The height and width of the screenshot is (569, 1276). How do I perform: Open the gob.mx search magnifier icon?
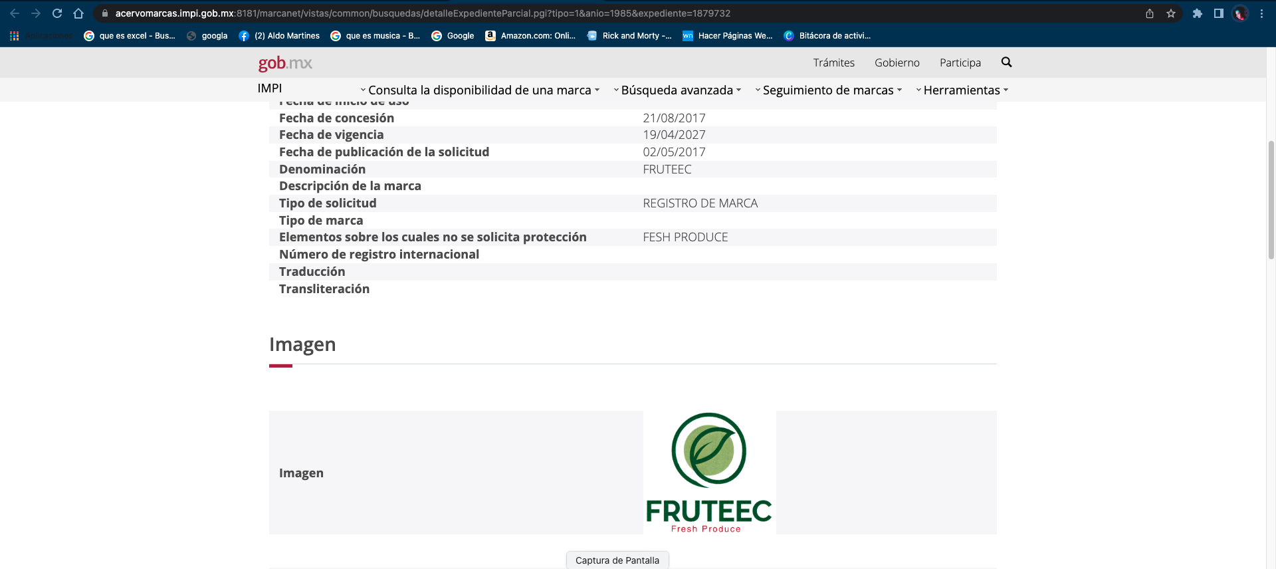click(1006, 62)
